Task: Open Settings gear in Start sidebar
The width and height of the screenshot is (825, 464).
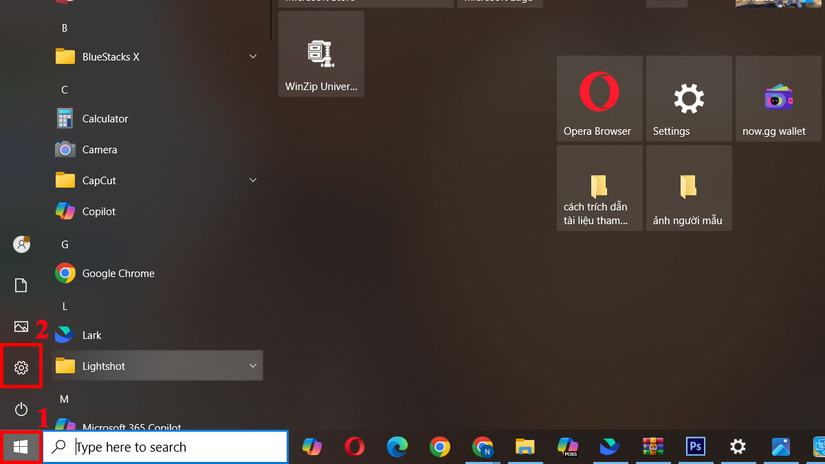Action: 21,368
